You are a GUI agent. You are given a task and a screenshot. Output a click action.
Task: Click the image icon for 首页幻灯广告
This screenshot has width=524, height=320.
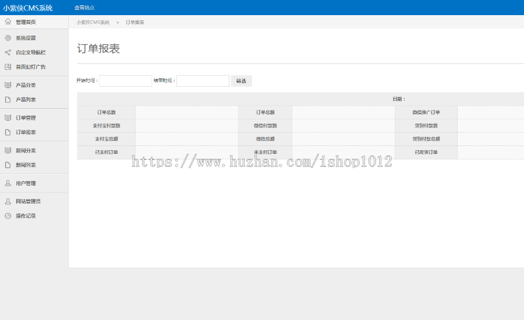(8, 67)
